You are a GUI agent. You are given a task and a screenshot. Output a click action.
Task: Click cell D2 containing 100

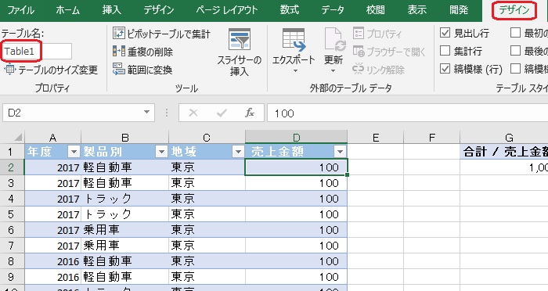(297, 167)
